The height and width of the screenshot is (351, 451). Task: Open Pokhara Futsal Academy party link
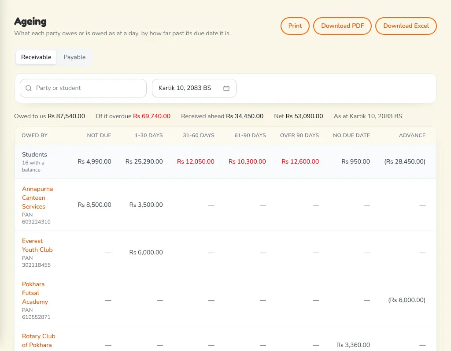point(35,293)
